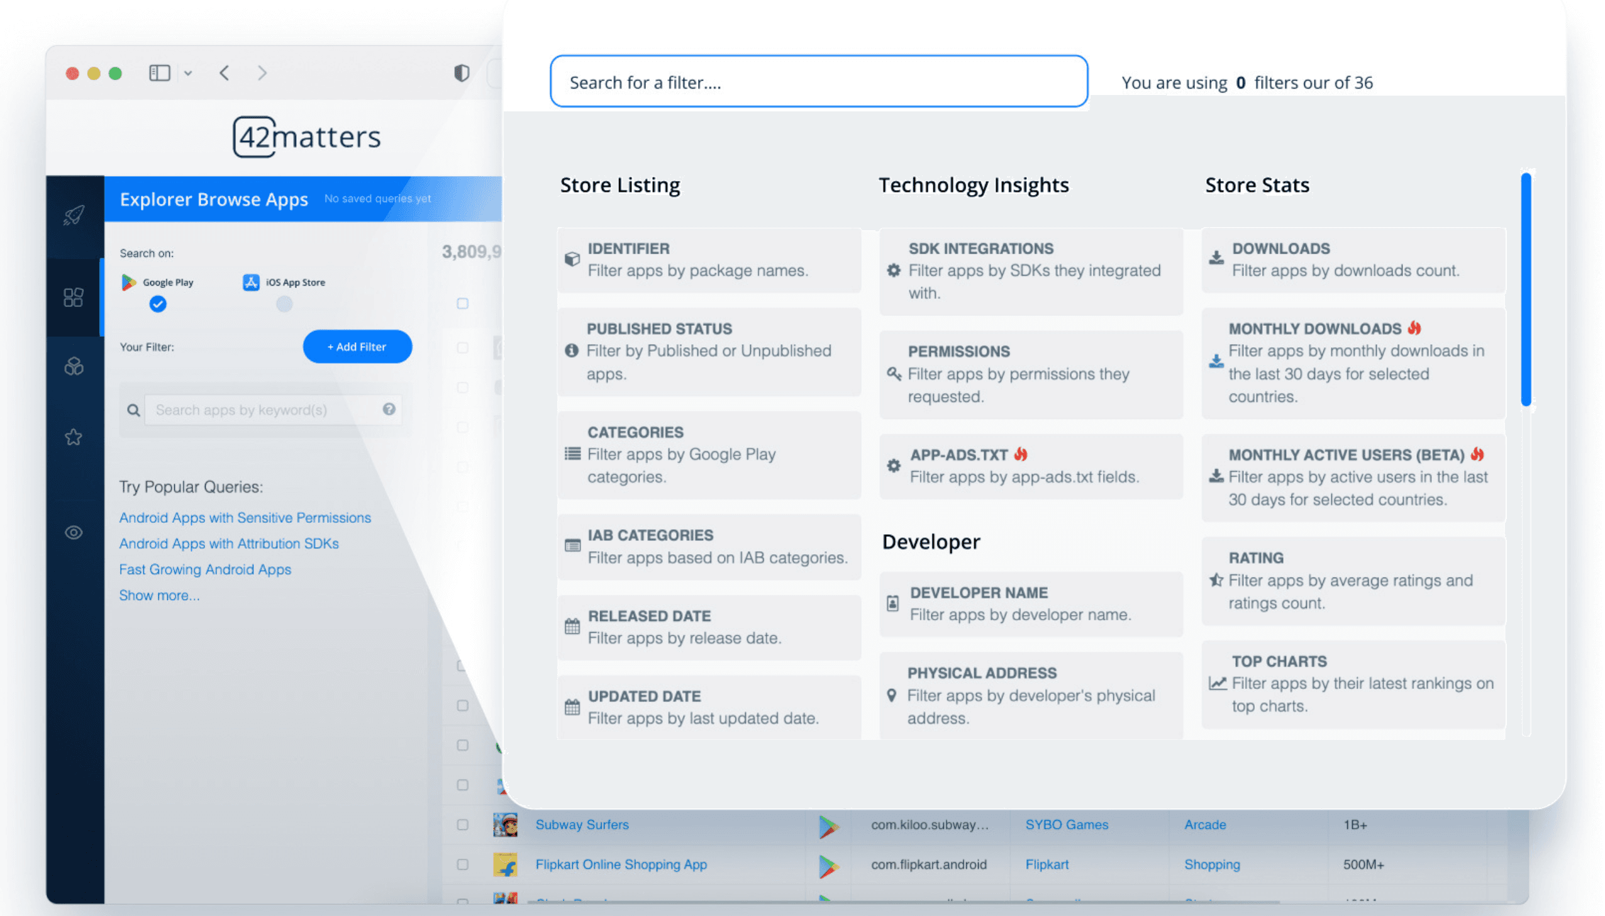
Task: Go back with the browser back arrow
Action: click(x=225, y=73)
